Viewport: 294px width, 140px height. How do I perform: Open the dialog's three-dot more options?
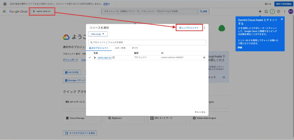coord(204,28)
